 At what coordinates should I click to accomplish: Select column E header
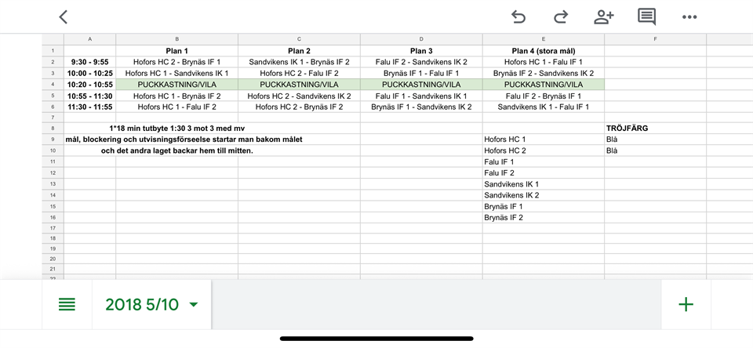pyautogui.click(x=544, y=39)
